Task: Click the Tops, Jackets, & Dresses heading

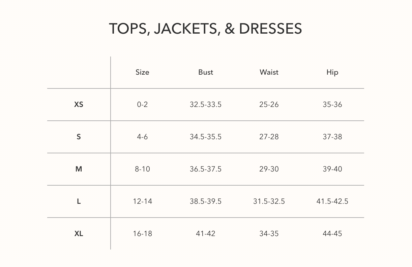Action: [x=205, y=29]
